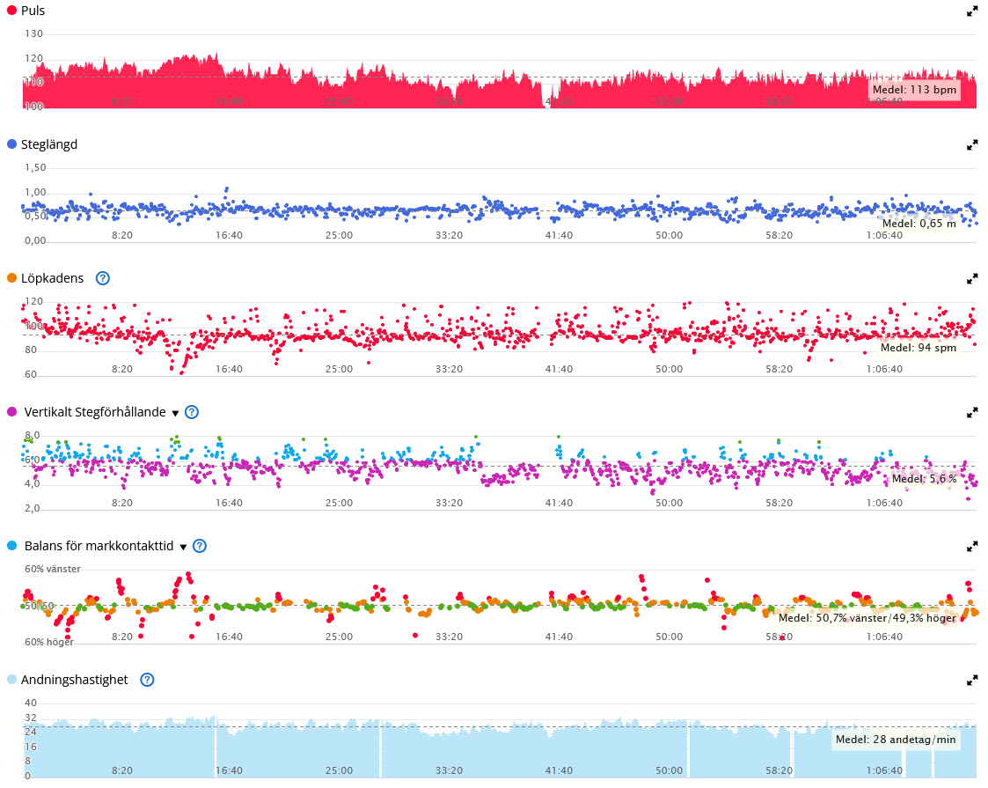Image resolution: width=988 pixels, height=788 pixels.
Task: Click the magenta Vertikalt Stegförhållande legend dot
Action: [11, 412]
